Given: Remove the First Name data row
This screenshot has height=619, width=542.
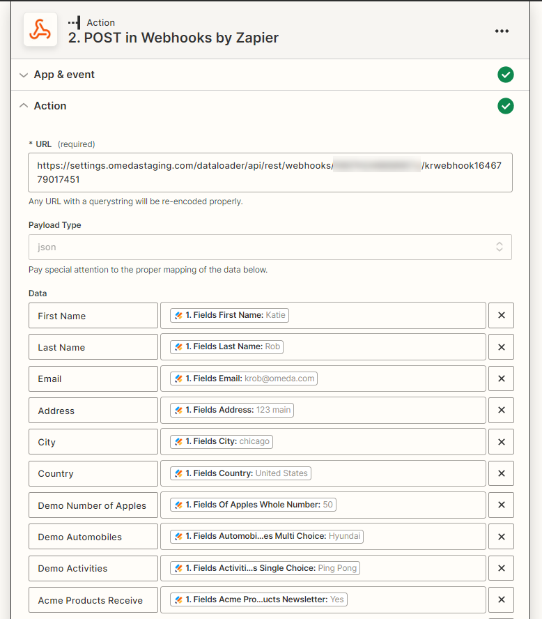Looking at the screenshot, I should pyautogui.click(x=501, y=316).
